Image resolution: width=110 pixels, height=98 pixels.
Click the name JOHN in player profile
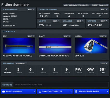pos(12,13)
